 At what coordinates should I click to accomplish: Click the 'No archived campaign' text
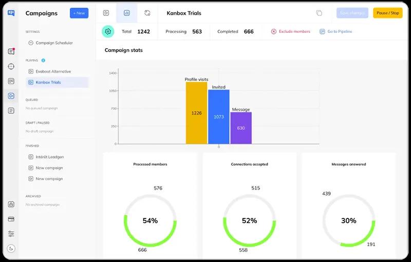[x=43, y=205]
